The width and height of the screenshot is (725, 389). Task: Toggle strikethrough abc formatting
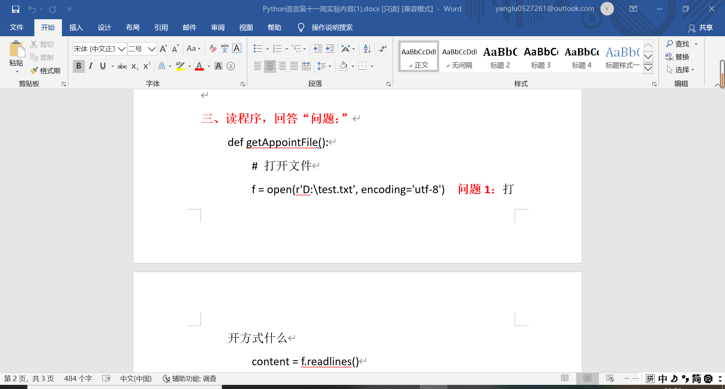[122, 66]
